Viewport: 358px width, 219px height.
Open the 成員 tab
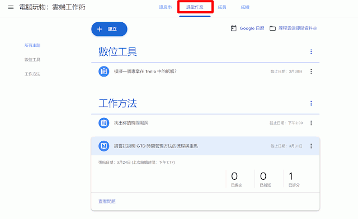222,7
